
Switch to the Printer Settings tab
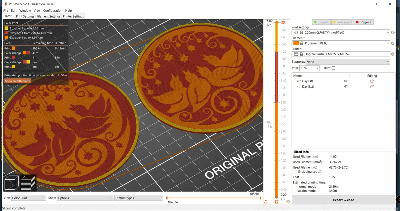point(73,16)
